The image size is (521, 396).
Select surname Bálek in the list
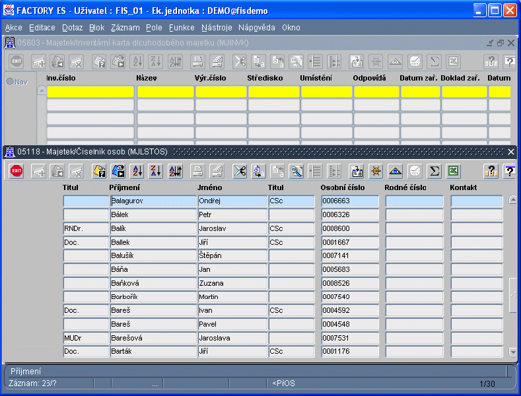tap(153, 214)
